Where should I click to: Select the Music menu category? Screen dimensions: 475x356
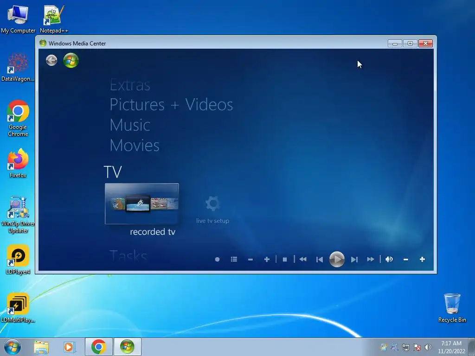tap(130, 125)
